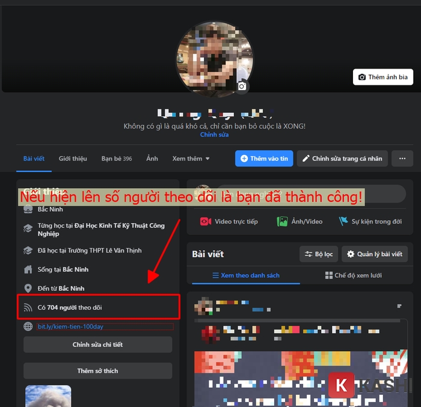The width and height of the screenshot is (421, 407).
Task: Click the Chỉnh sửa link under bio
Action: click(x=214, y=135)
